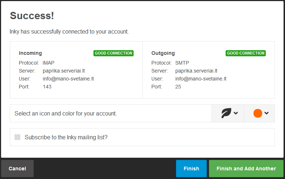Click the Outgoing port value 25
This screenshot has width=285, height=179.
178,87
